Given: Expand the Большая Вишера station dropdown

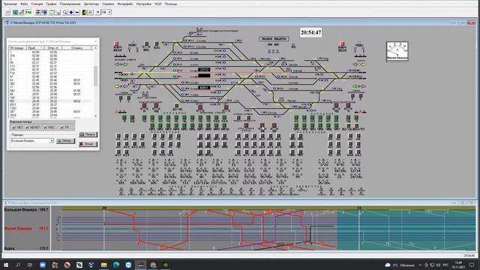Looking at the screenshot, I should click(x=52, y=141).
